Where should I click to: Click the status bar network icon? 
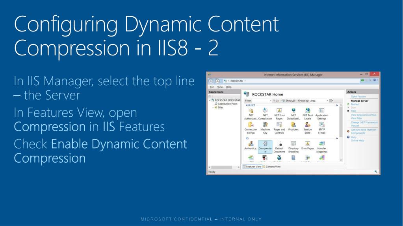pos(376,172)
